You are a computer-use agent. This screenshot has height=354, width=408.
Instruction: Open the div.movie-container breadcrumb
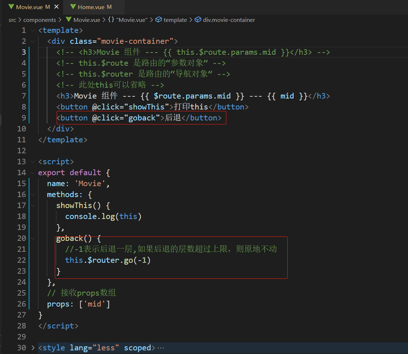229,20
